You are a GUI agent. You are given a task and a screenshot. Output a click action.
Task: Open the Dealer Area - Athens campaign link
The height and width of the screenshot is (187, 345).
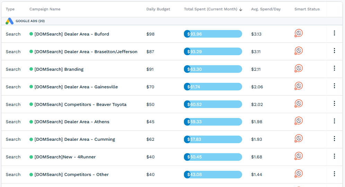point(72,122)
